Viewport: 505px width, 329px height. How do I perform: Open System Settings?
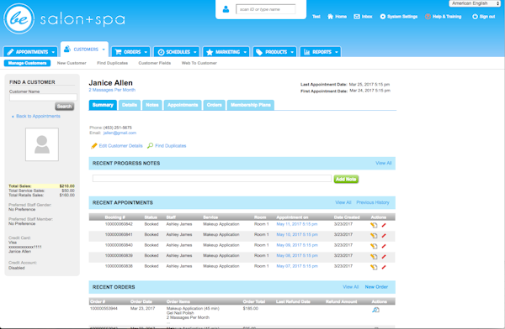(399, 17)
